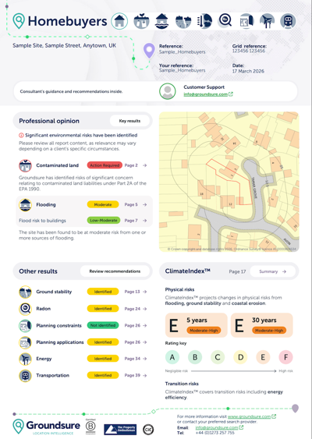Click the grid reference '123456 123456'
312x439 pixels.
[248, 51]
